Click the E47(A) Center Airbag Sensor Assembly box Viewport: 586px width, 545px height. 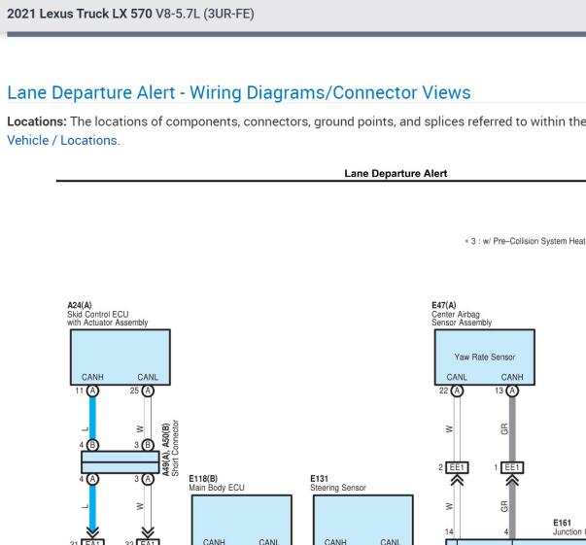[x=484, y=358]
